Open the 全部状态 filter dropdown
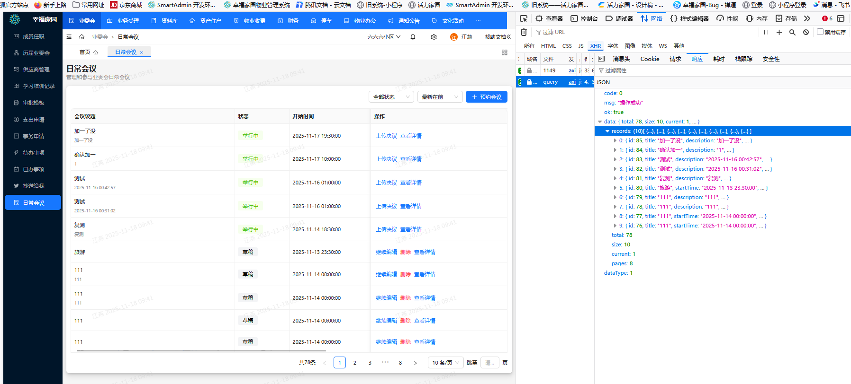Image resolution: width=851 pixels, height=384 pixels. [x=391, y=97]
